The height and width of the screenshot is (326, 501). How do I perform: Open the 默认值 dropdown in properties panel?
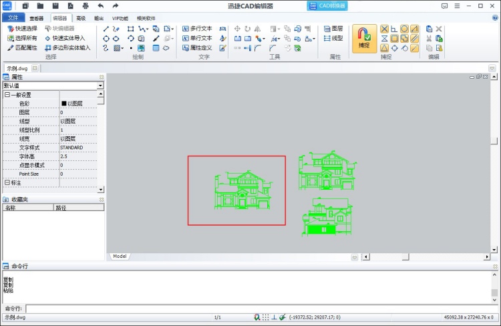pos(100,86)
